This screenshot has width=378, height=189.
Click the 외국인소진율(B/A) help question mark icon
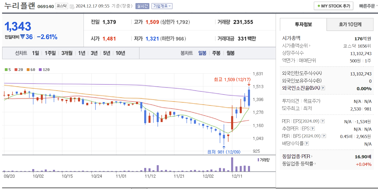point(322,88)
